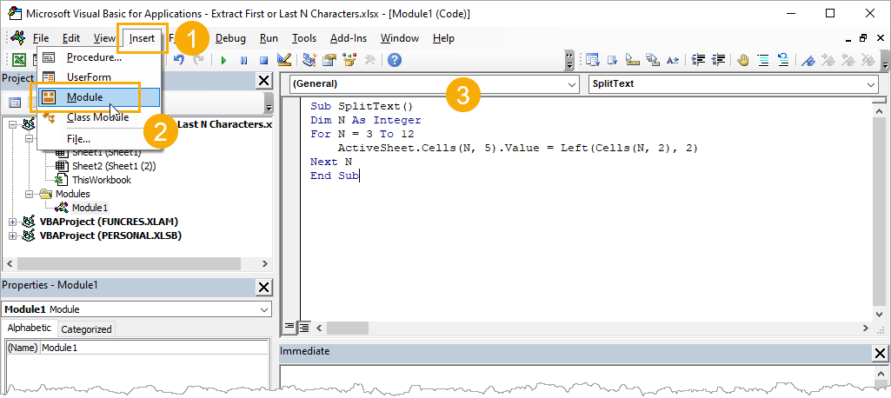Click the Uncomment Block icon
Screen dimensions: 891x398
783,60
